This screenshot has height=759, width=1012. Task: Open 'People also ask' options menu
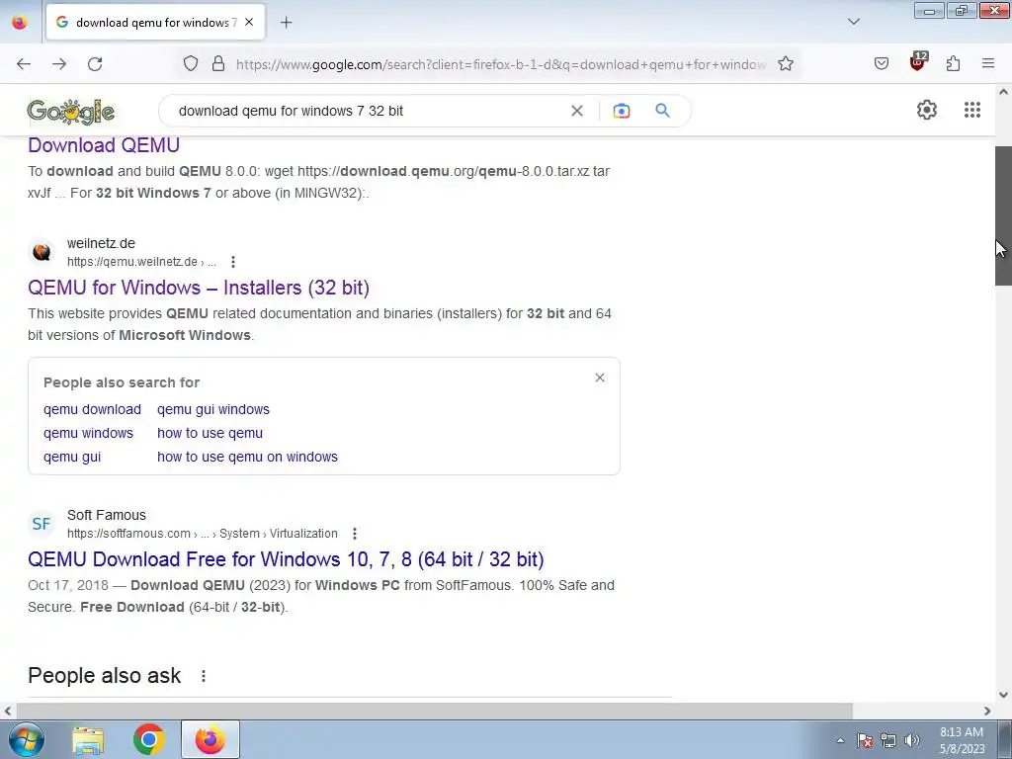coord(204,676)
